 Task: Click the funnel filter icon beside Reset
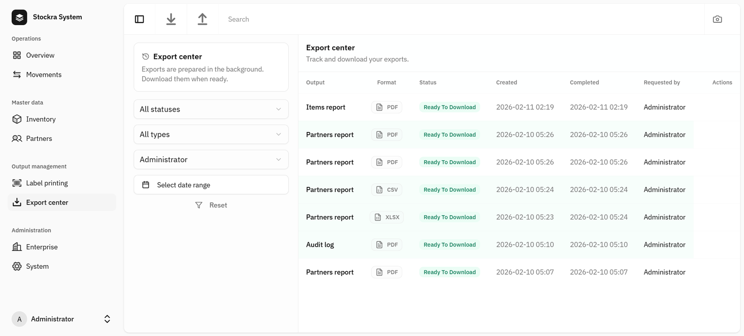click(199, 205)
